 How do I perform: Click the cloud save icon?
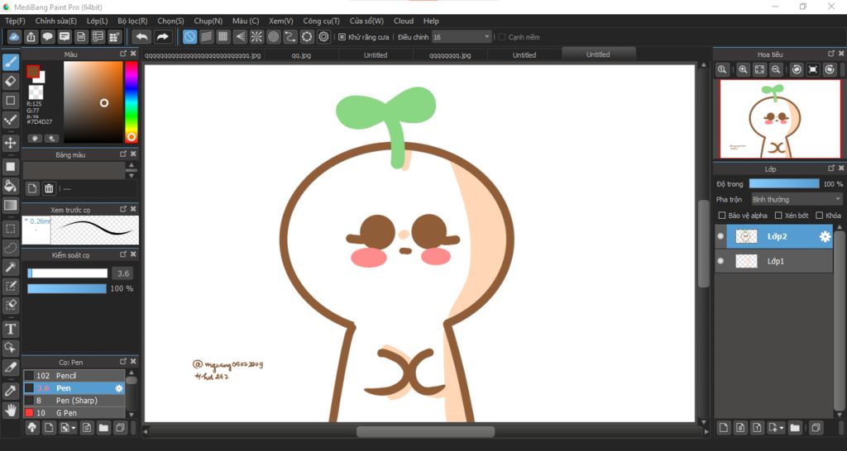(x=15, y=36)
